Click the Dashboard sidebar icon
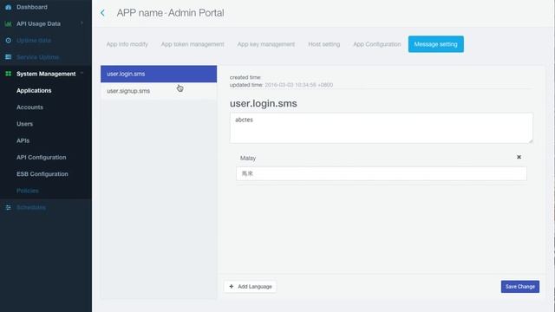The height and width of the screenshot is (312, 555). point(8,7)
